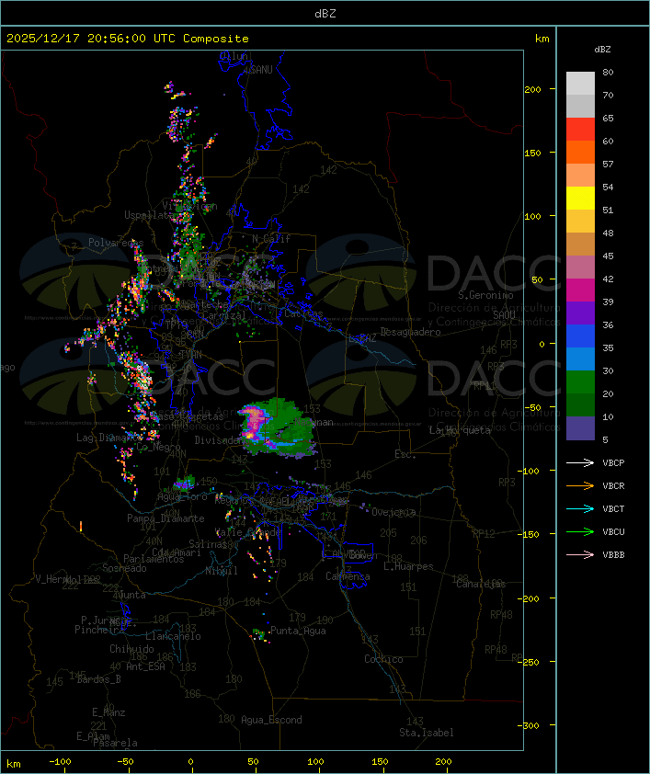Pick the magenta 39–42 dBZ swatch
The width and height of the screenshot is (650, 774).
click(x=580, y=290)
